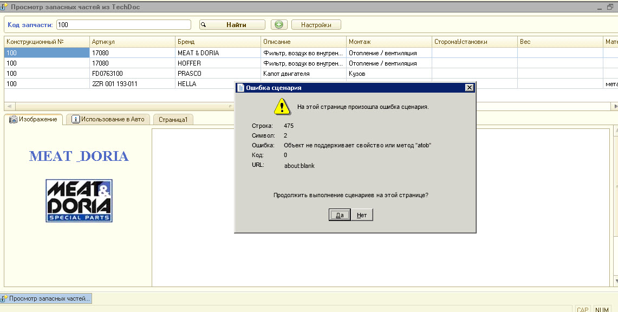Viewport: 618px width, 312px height.
Task: Select the MEAT & DORIA brand cell
Action: click(x=218, y=53)
